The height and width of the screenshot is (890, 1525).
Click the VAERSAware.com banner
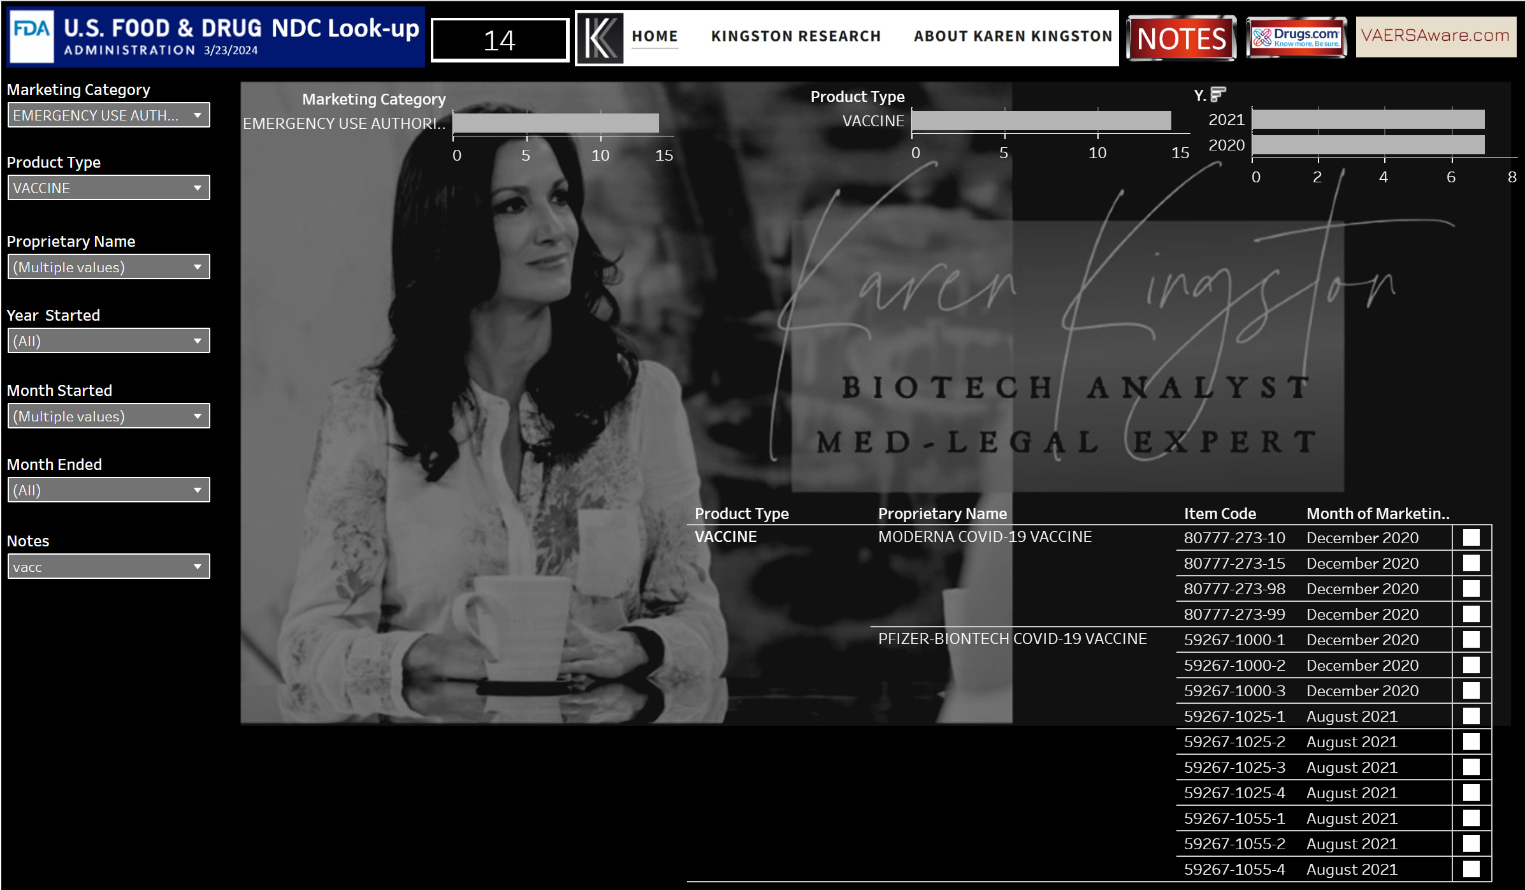pyautogui.click(x=1435, y=36)
